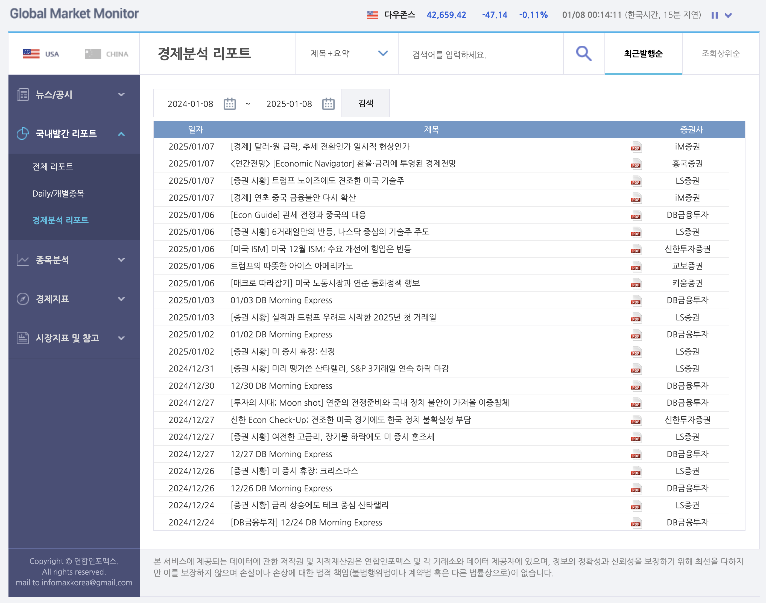Click the 증권사 column header
Screen dimensions: 766x603
(692, 130)
